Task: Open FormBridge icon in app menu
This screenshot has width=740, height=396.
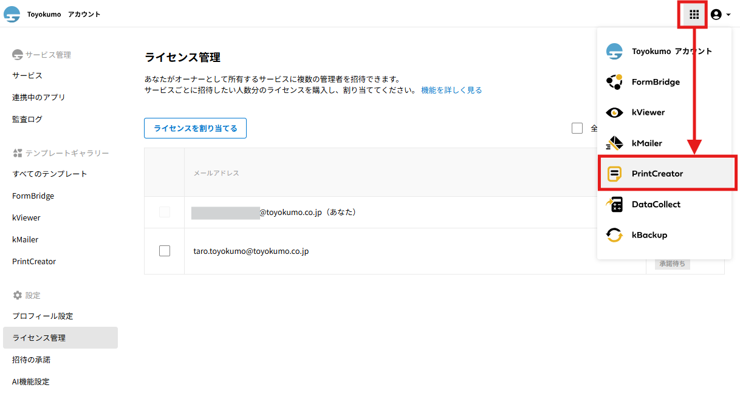Action: tap(615, 82)
